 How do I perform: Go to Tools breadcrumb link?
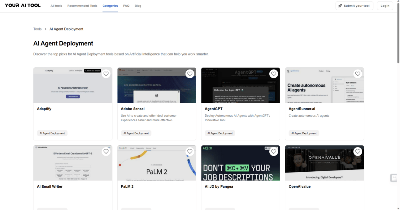pos(37,29)
